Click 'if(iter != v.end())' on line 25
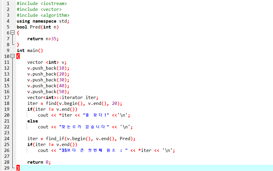 pos(52,145)
